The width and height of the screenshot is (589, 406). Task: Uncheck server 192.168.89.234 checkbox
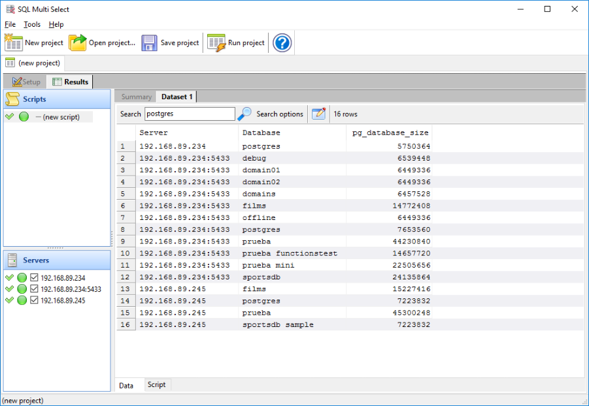[34, 277]
